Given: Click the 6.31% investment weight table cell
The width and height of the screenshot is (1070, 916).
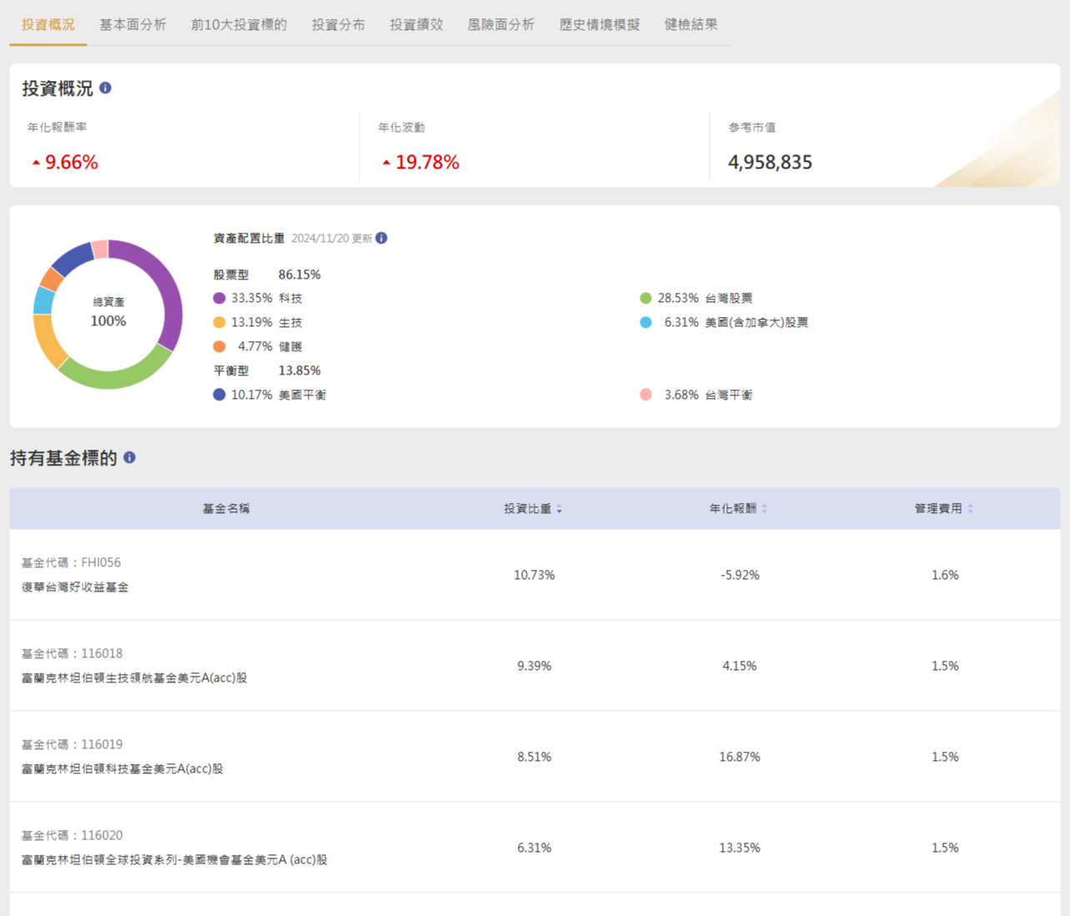Looking at the screenshot, I should 534,848.
